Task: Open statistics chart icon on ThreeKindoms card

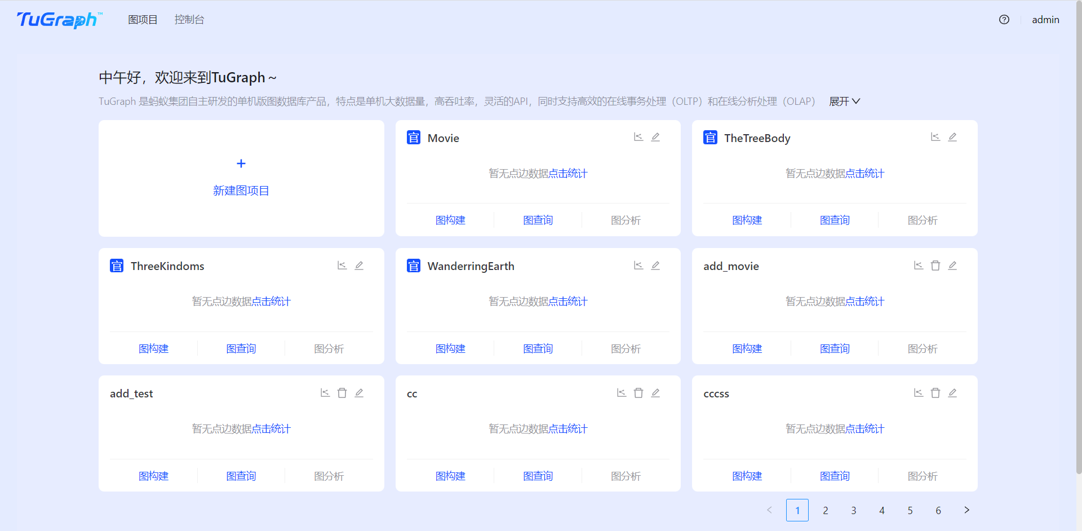Action: pos(342,265)
